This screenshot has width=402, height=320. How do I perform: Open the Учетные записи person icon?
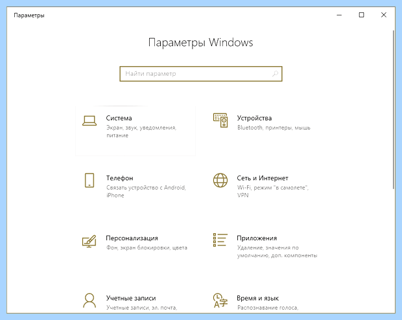click(89, 301)
